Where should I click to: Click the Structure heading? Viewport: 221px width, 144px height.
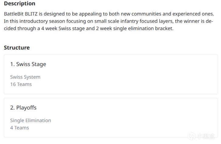(x=17, y=48)
